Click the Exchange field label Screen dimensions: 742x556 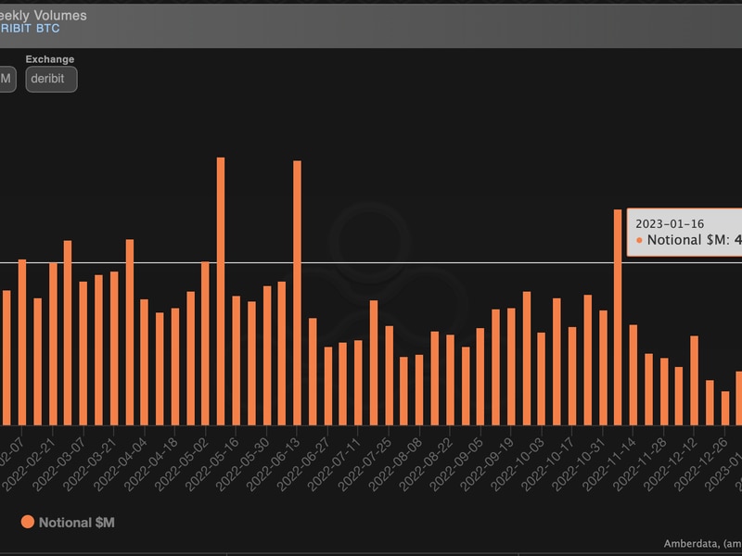50,59
